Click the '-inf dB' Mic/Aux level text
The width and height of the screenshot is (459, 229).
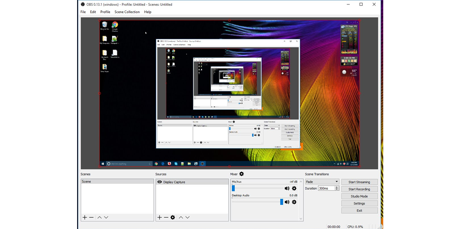click(x=293, y=182)
